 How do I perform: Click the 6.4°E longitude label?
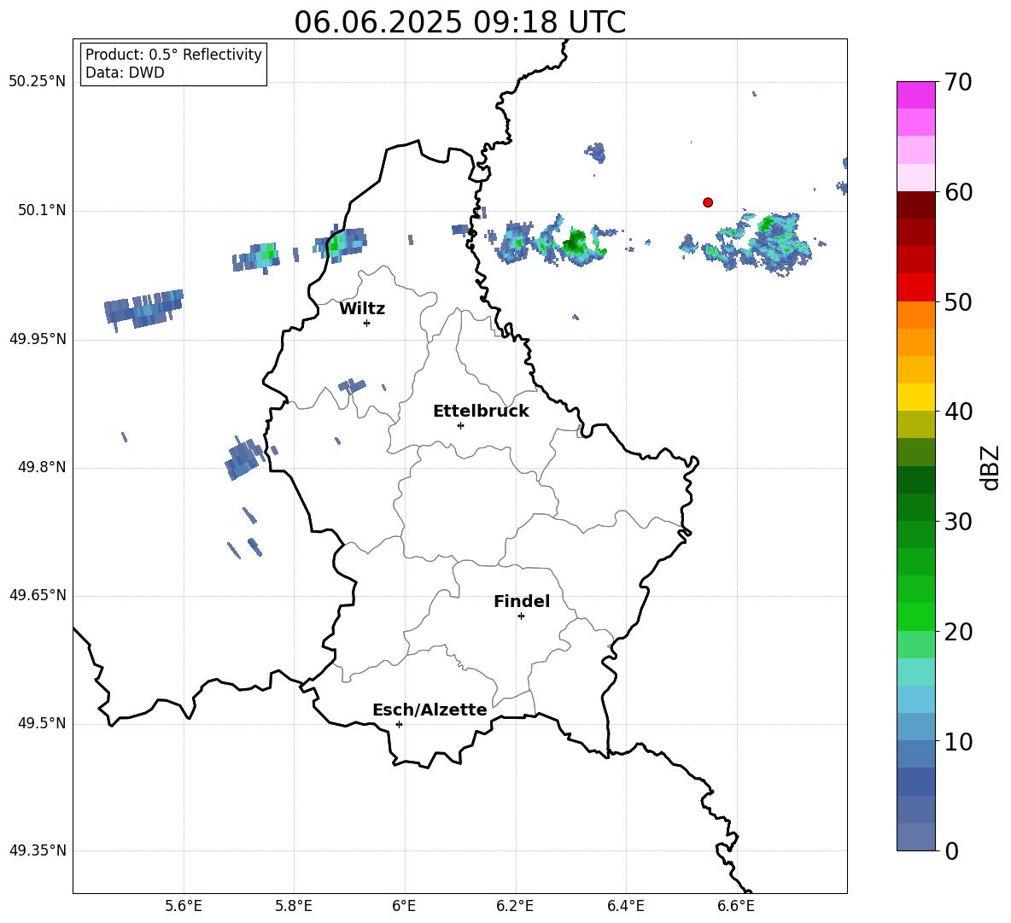point(625,906)
